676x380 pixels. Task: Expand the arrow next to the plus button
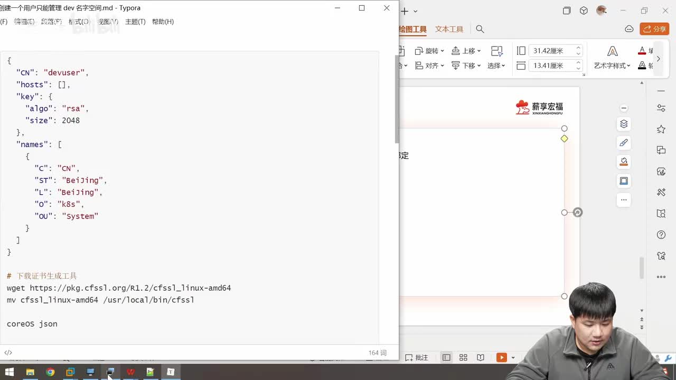point(415,11)
